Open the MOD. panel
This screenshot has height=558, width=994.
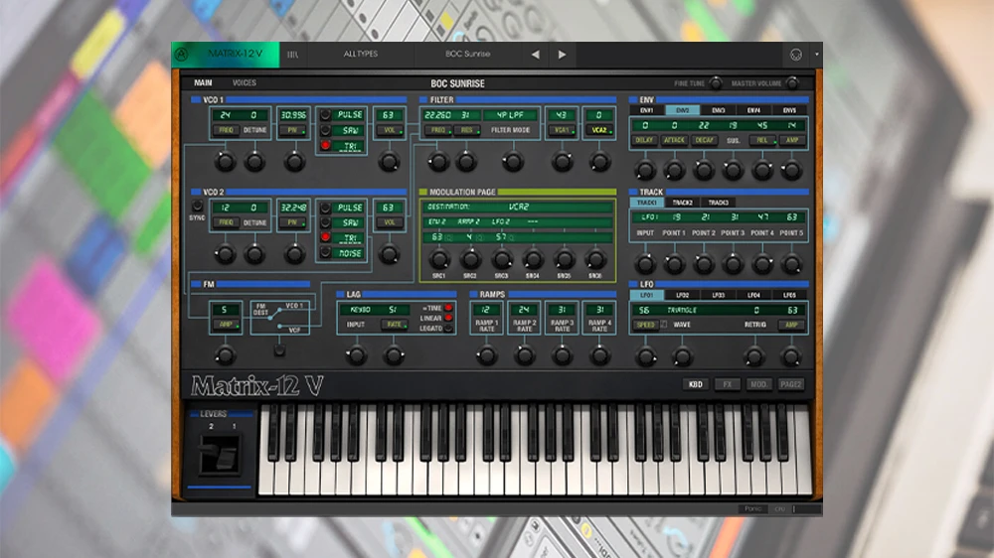(x=758, y=384)
